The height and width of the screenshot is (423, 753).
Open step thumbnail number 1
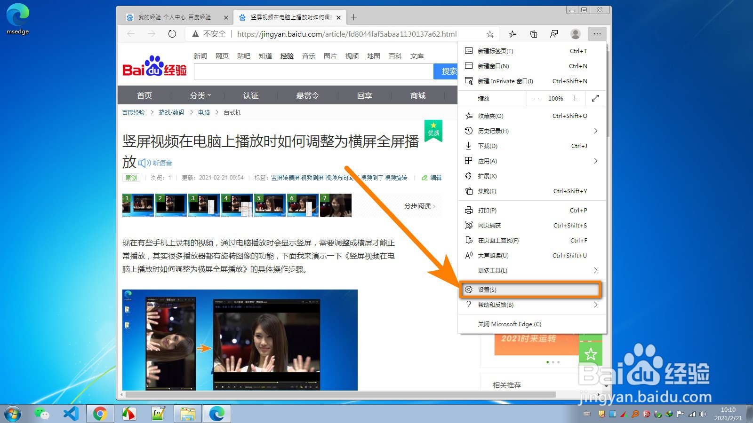click(x=138, y=205)
